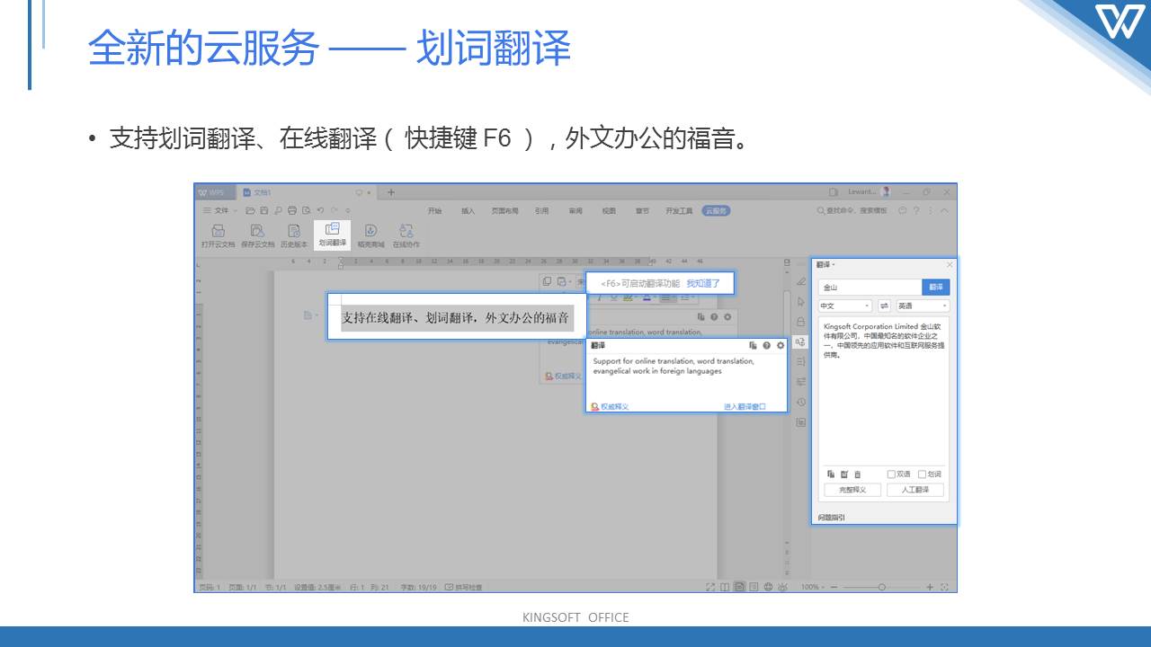The image size is (1151, 647).
Task: Close the 翻译 side pane
Action: 950,265
